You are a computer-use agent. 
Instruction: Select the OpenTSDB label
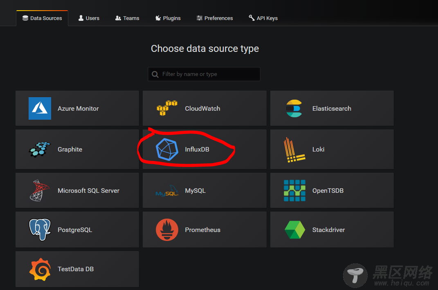tap(328, 191)
